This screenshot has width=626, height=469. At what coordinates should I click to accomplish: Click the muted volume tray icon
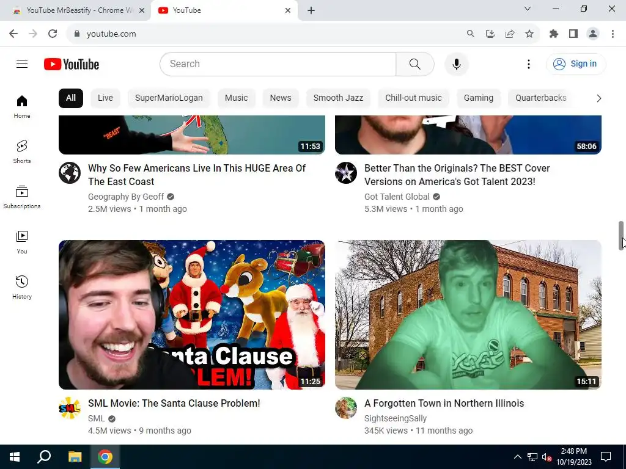(x=547, y=457)
